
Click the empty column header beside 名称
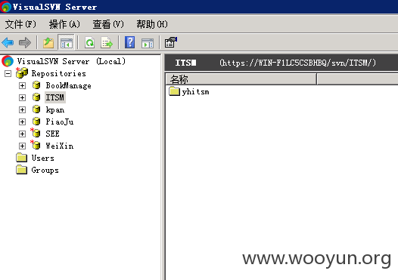pyautogui.click(x=357, y=79)
